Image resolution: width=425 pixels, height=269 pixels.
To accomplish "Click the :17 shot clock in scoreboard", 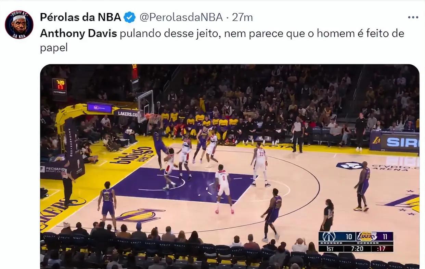I will 382,248.
